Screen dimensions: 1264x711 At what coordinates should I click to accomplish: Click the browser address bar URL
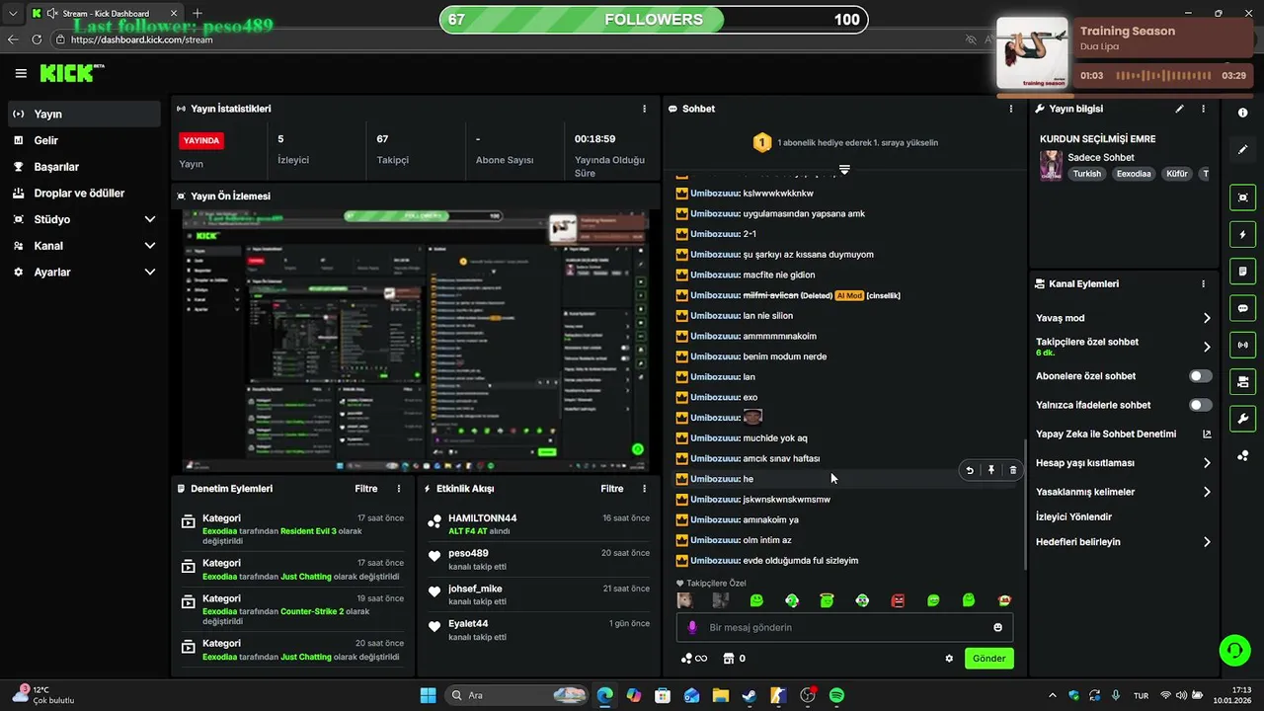click(x=142, y=39)
